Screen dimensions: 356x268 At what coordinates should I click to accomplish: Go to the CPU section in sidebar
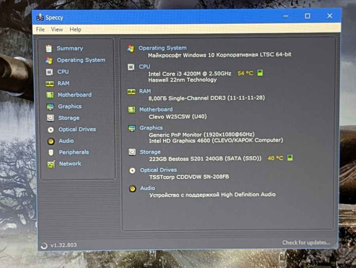[x=63, y=72]
